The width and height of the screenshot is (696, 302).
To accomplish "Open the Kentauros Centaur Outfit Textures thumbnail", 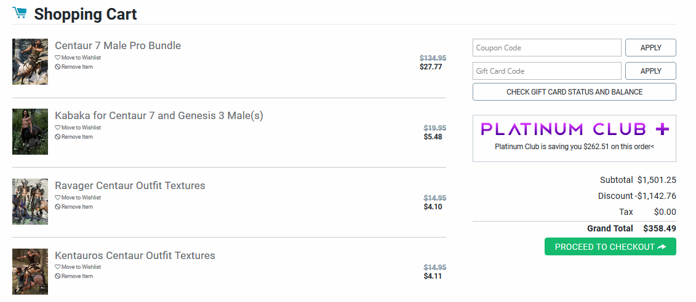I will point(30,271).
